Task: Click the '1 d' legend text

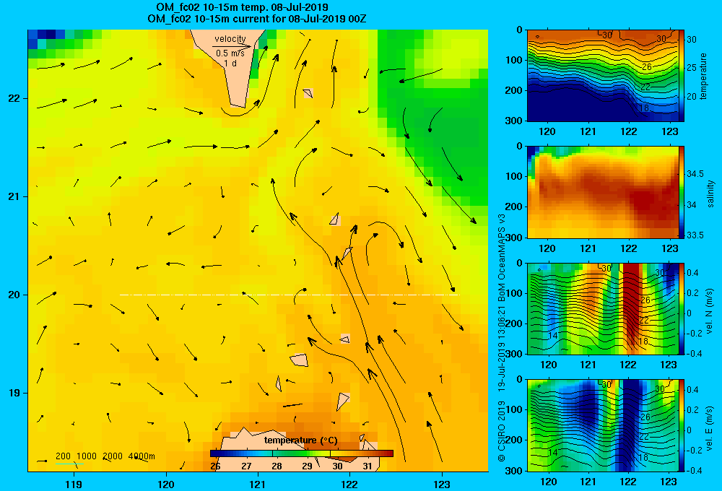Action: pyautogui.click(x=230, y=63)
